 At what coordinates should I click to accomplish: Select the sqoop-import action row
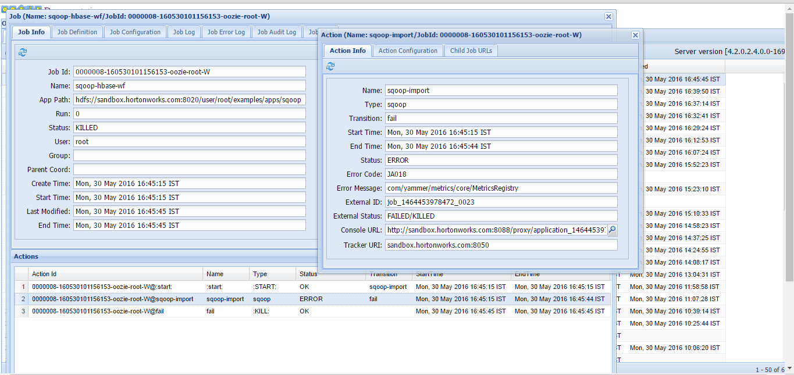[116, 299]
